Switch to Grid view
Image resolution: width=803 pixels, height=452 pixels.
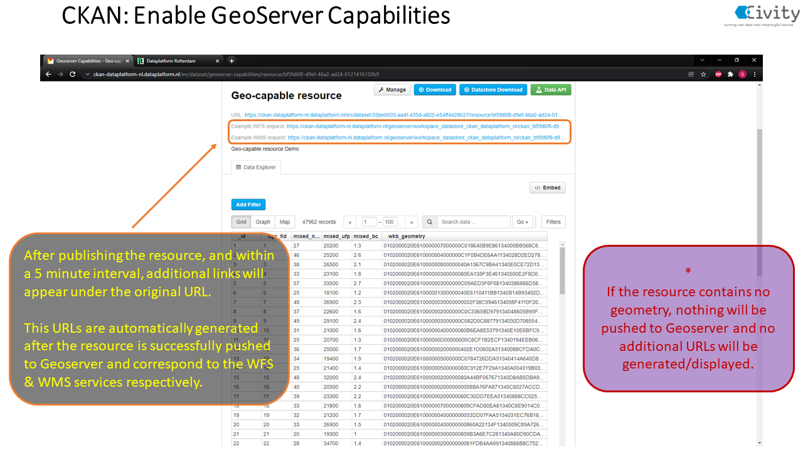[x=242, y=222]
